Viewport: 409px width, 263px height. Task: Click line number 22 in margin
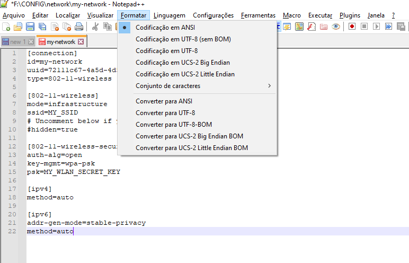point(12,231)
